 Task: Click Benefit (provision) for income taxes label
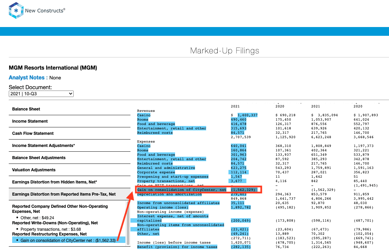coord(177,247)
